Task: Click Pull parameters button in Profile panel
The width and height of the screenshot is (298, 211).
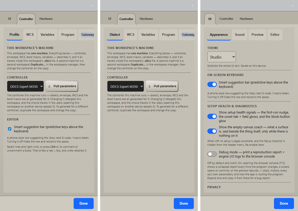Action: click(x=62, y=86)
